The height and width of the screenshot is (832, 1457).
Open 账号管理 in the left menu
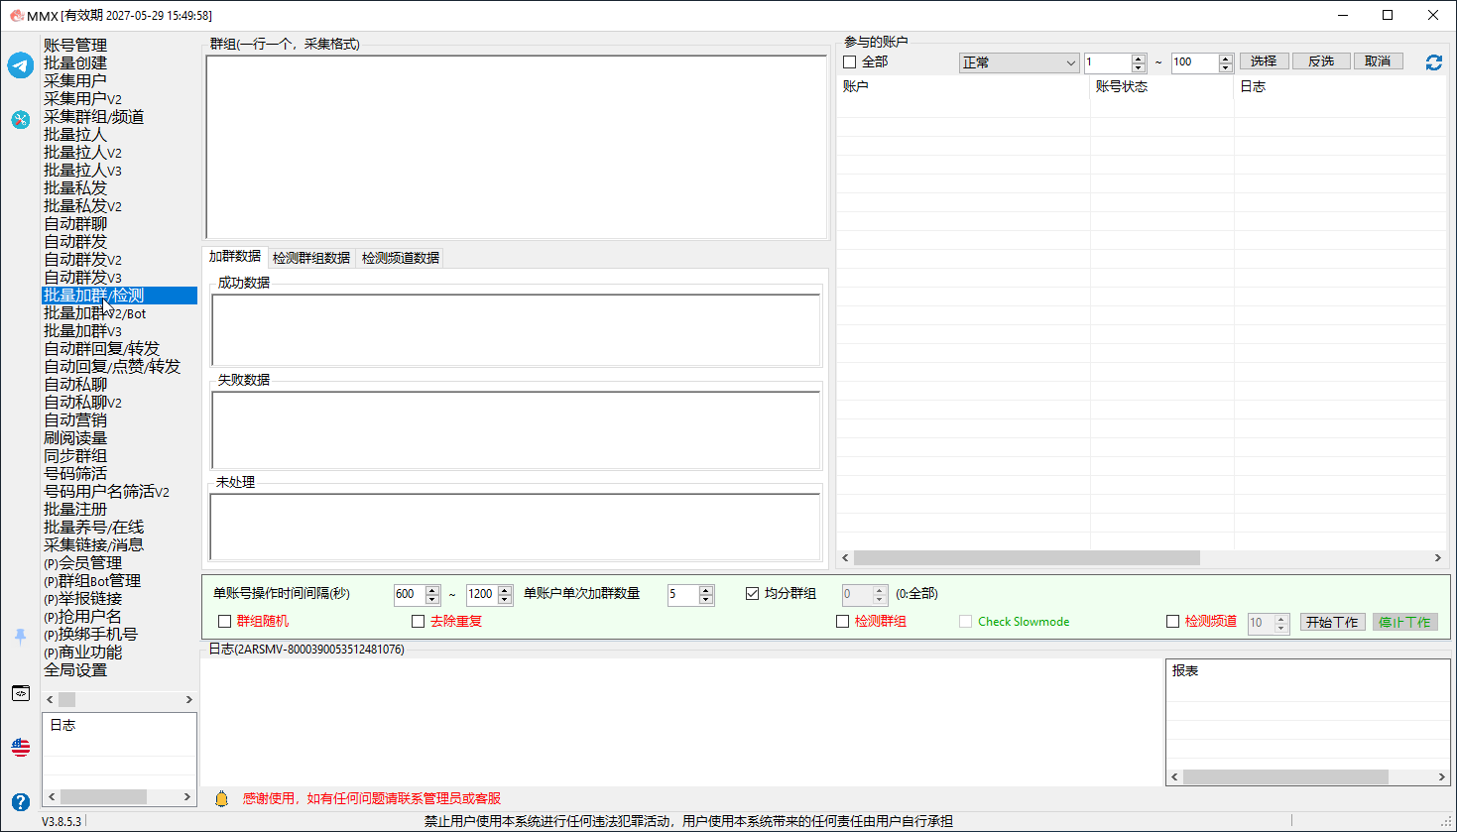point(75,46)
